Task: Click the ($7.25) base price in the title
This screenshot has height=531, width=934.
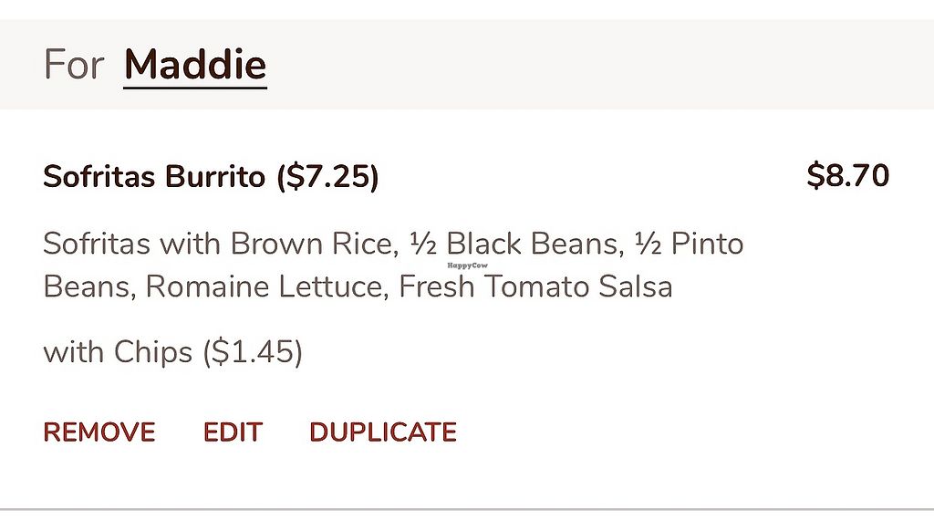Action: (x=327, y=176)
